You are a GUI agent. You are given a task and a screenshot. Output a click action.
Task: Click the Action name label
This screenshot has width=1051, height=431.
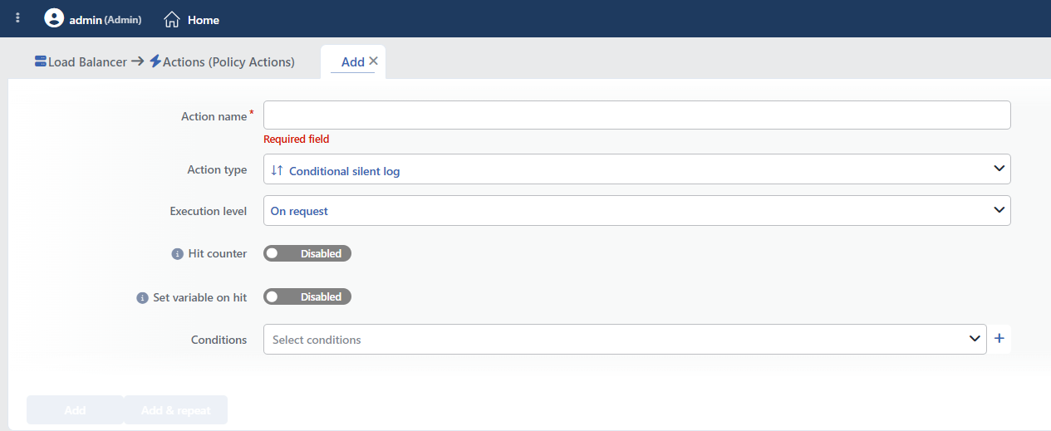point(214,116)
